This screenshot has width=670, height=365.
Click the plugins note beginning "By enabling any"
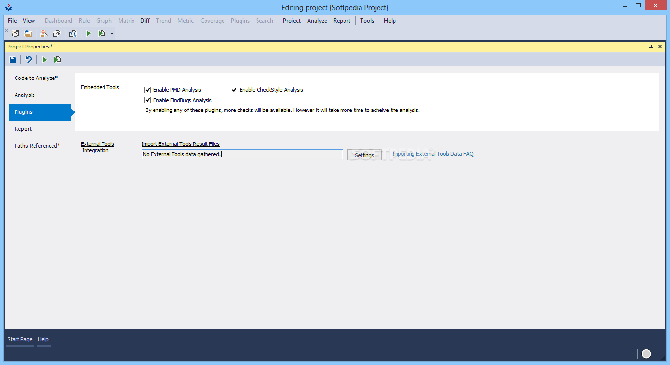pyautogui.click(x=282, y=110)
